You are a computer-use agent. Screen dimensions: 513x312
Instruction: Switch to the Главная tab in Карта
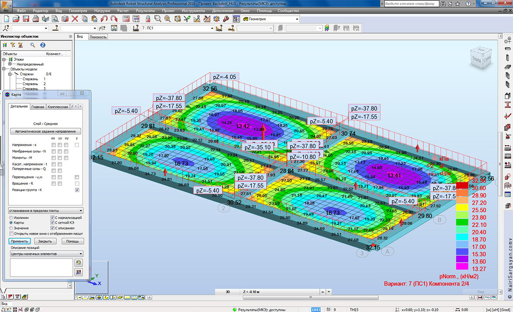point(38,106)
